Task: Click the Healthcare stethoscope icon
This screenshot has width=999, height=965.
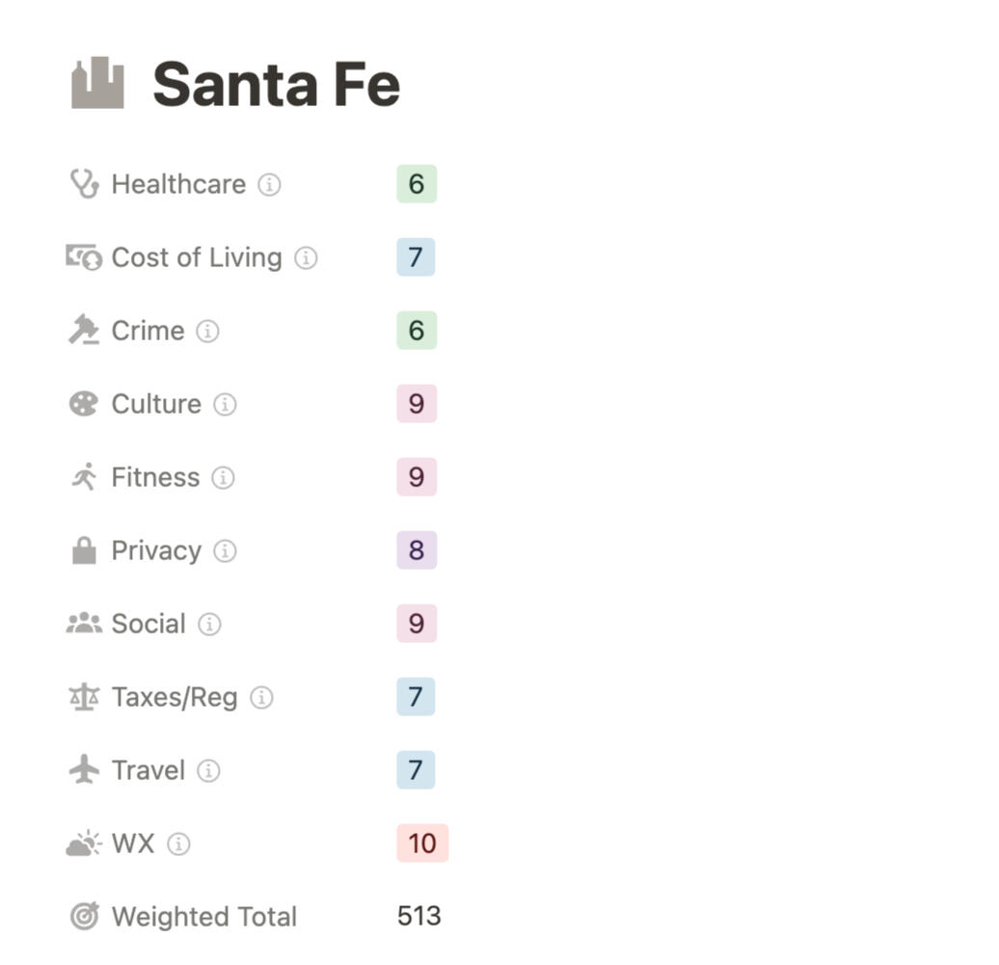Action: click(84, 184)
